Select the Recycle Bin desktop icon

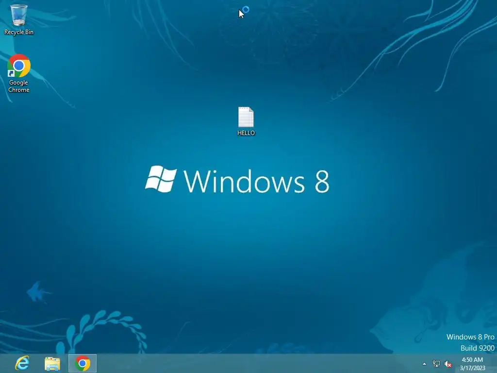pos(19,19)
